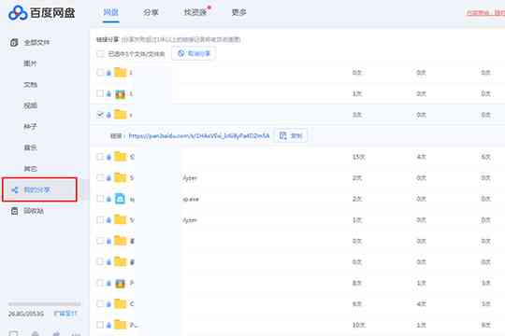Check the checkbox of the first folder row
Screen dimensions: 505x336
(100, 73)
